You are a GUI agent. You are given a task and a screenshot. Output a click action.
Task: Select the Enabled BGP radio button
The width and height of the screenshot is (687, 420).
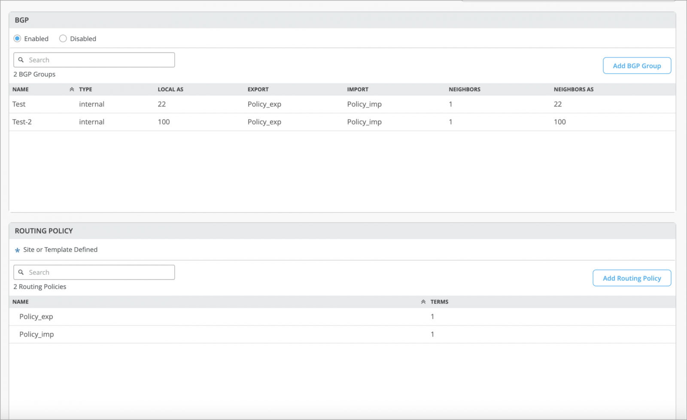[18, 39]
